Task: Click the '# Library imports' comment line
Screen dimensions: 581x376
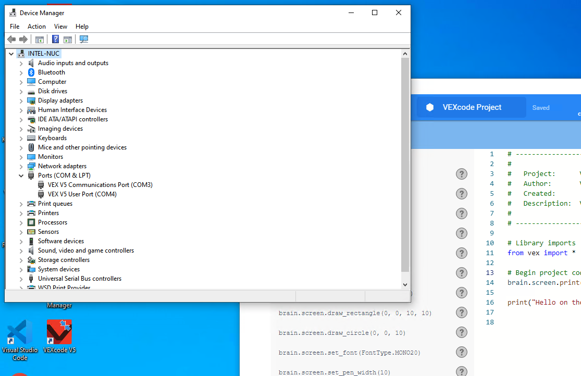Action: tap(541, 243)
